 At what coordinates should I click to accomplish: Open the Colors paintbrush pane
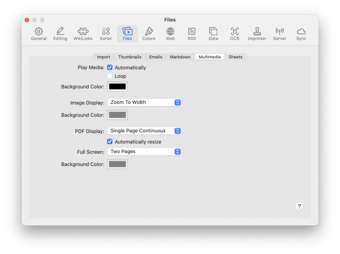coord(149,34)
